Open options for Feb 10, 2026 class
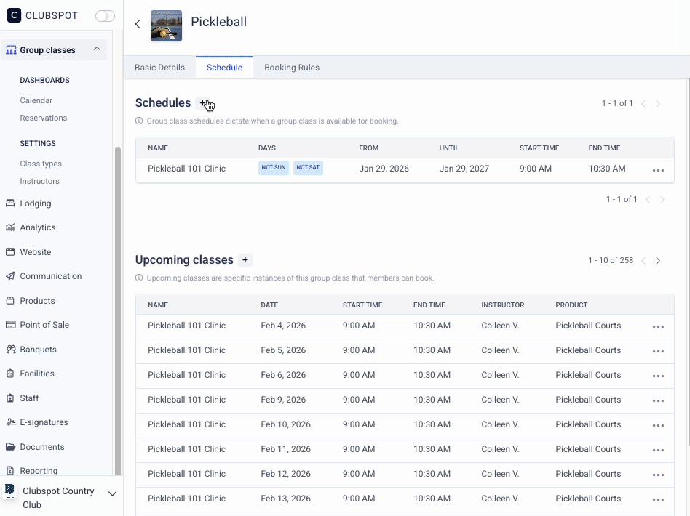 [x=658, y=425]
